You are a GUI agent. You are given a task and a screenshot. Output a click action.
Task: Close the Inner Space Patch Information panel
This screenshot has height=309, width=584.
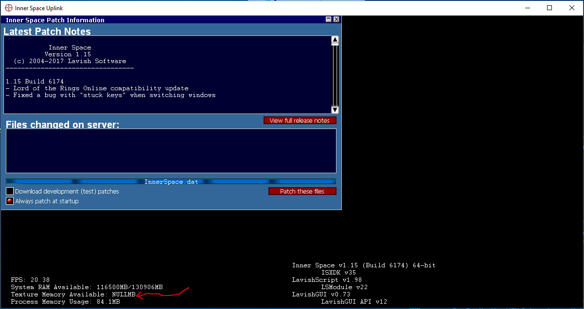click(x=336, y=19)
